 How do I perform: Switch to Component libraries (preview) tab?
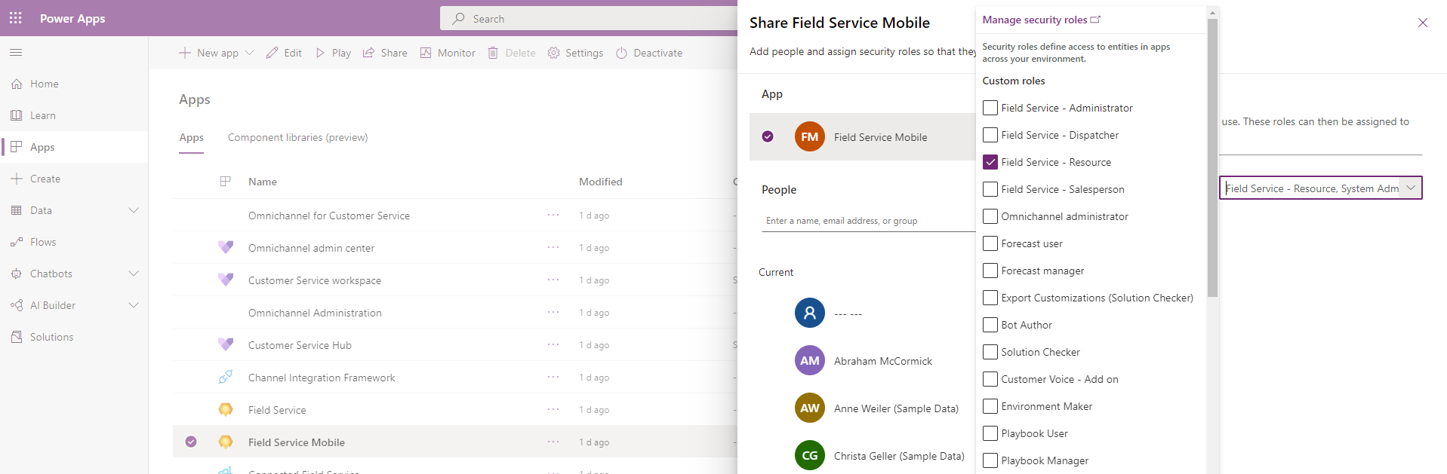click(297, 137)
